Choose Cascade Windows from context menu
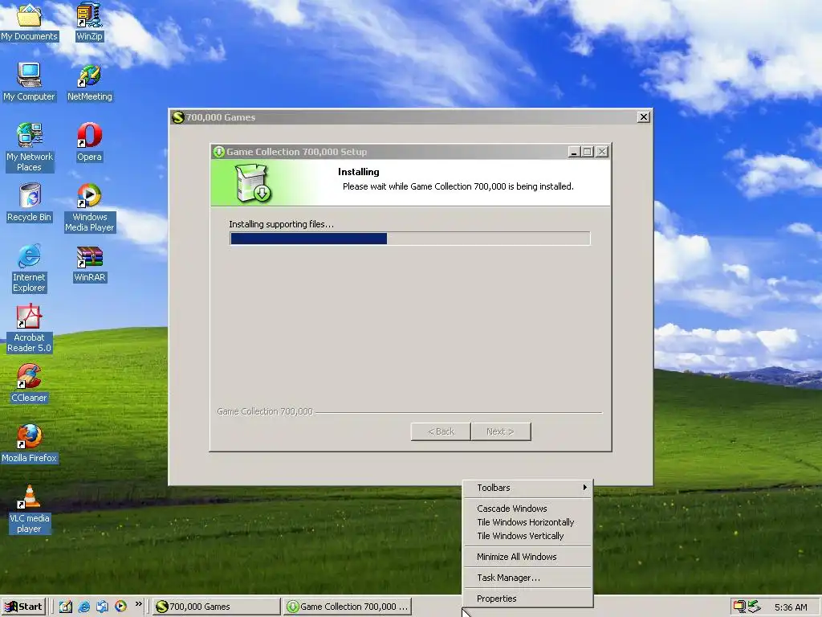822x617 pixels. (x=528, y=509)
